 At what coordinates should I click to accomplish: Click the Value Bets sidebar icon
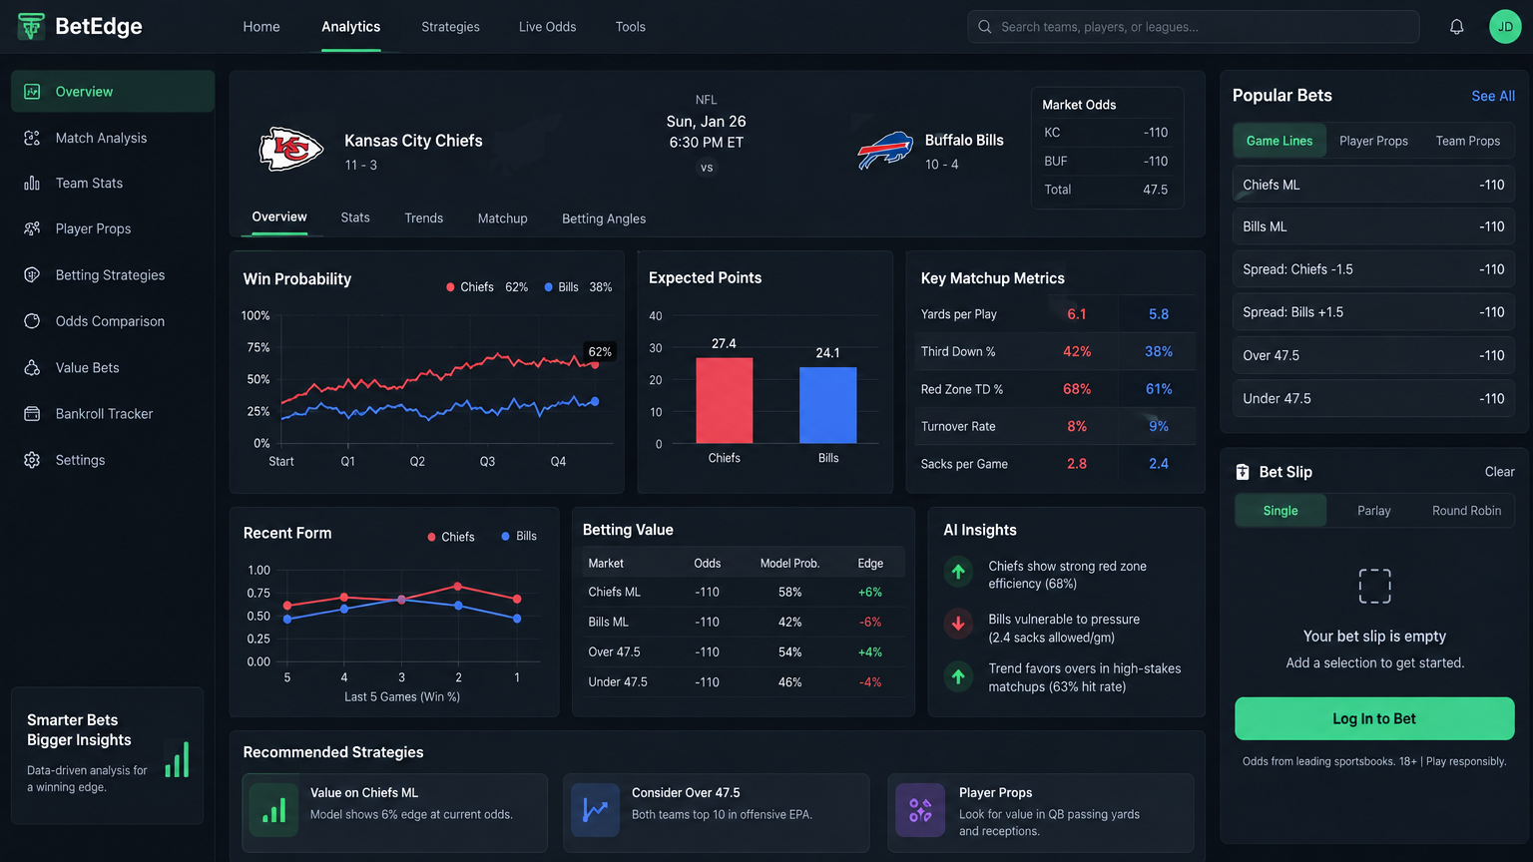pos(32,368)
